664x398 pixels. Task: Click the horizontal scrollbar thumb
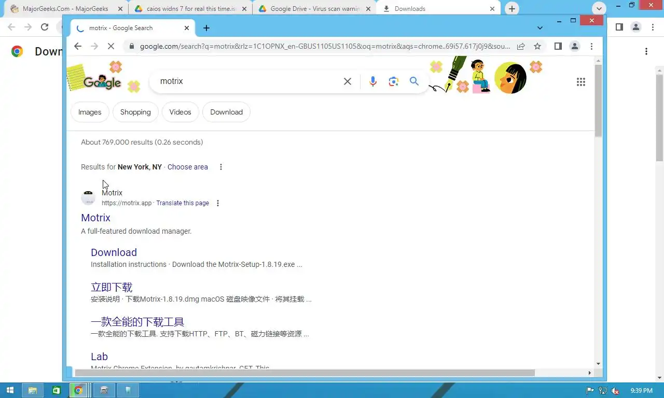(x=305, y=373)
